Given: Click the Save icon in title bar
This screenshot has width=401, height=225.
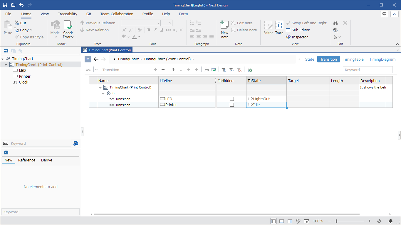Looking at the screenshot, I should click(5, 5).
